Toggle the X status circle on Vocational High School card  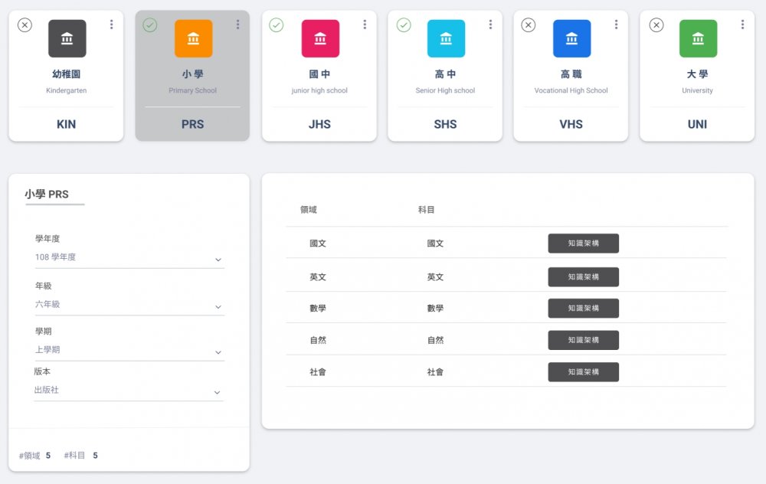pyautogui.click(x=529, y=25)
